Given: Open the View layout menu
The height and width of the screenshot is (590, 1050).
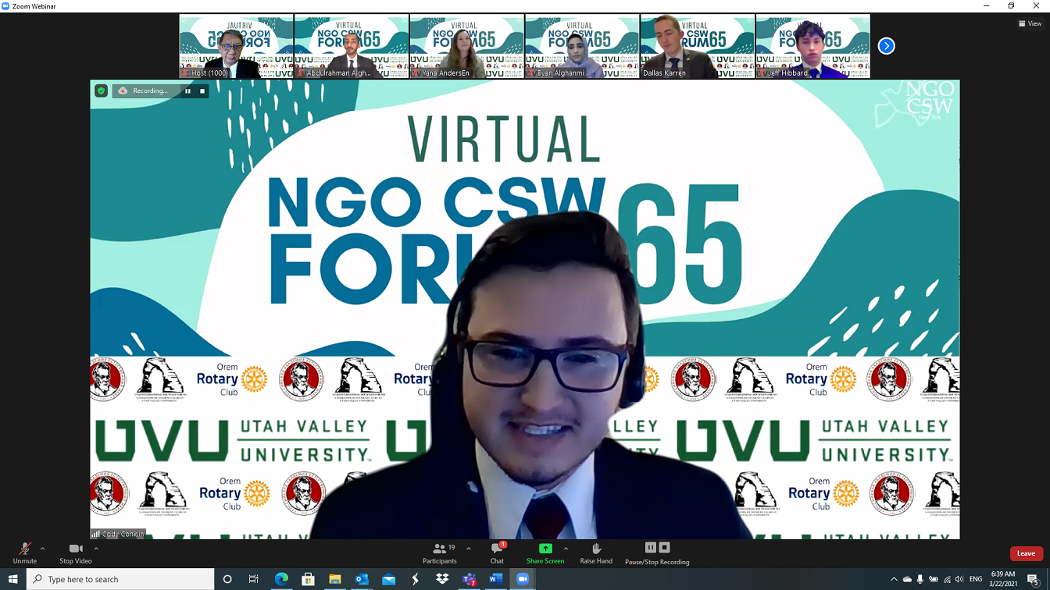Looking at the screenshot, I should [x=1030, y=23].
